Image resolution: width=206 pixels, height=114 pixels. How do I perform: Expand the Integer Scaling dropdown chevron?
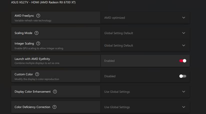[184, 46]
